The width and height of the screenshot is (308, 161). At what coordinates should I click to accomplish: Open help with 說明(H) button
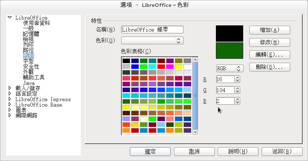point(238,152)
